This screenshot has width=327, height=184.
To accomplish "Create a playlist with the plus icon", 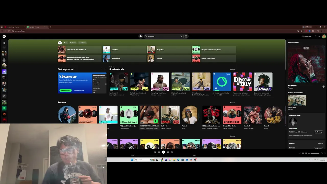I will point(4,47).
